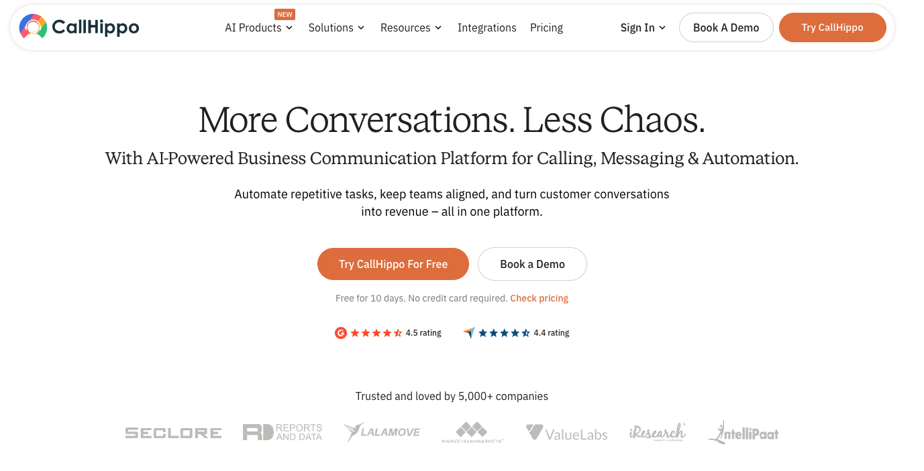Expand the AI Products dropdown menu
The image size is (924, 471).
click(259, 27)
